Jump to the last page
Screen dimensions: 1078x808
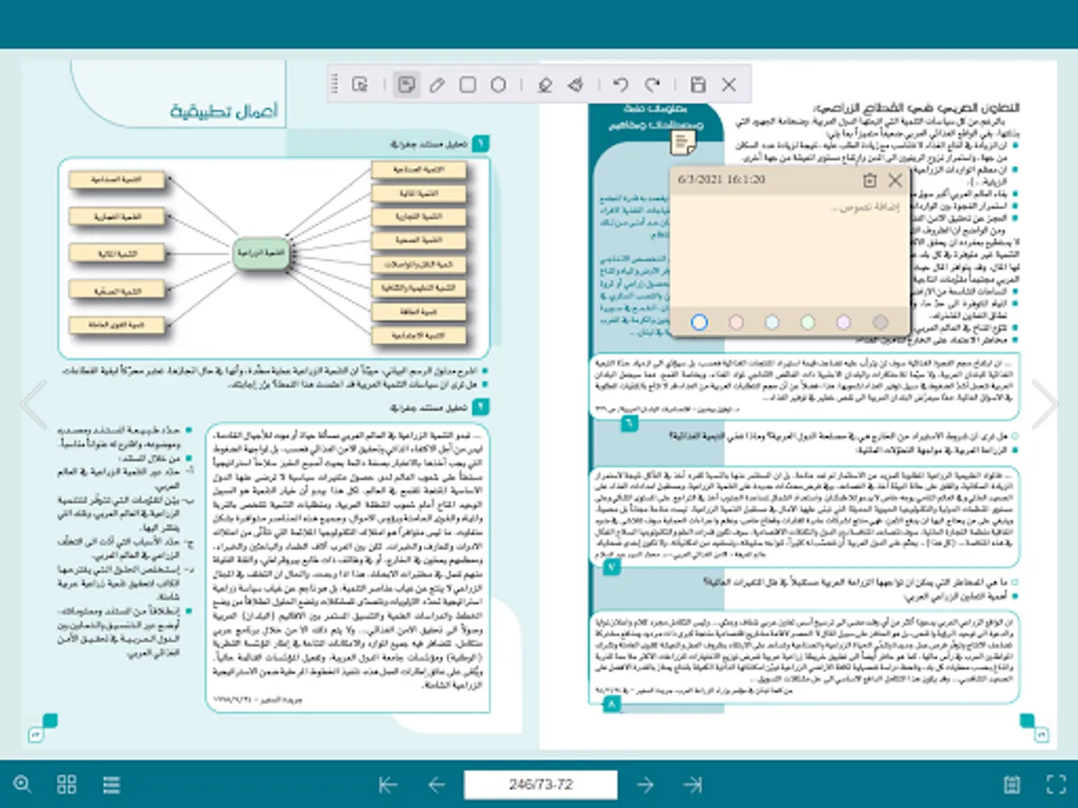click(693, 785)
